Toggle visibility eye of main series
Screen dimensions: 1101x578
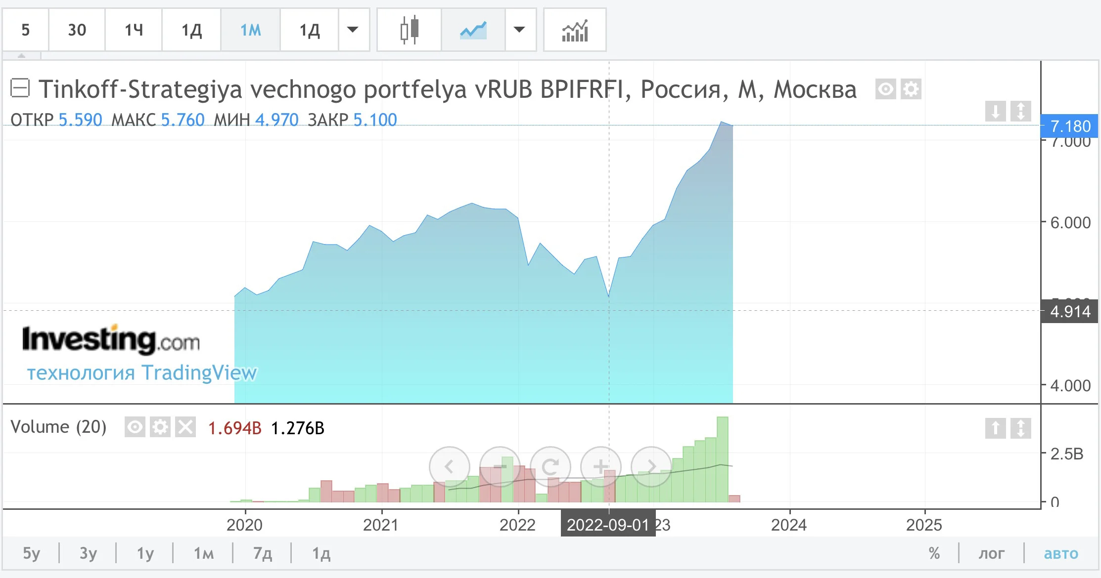pos(886,89)
